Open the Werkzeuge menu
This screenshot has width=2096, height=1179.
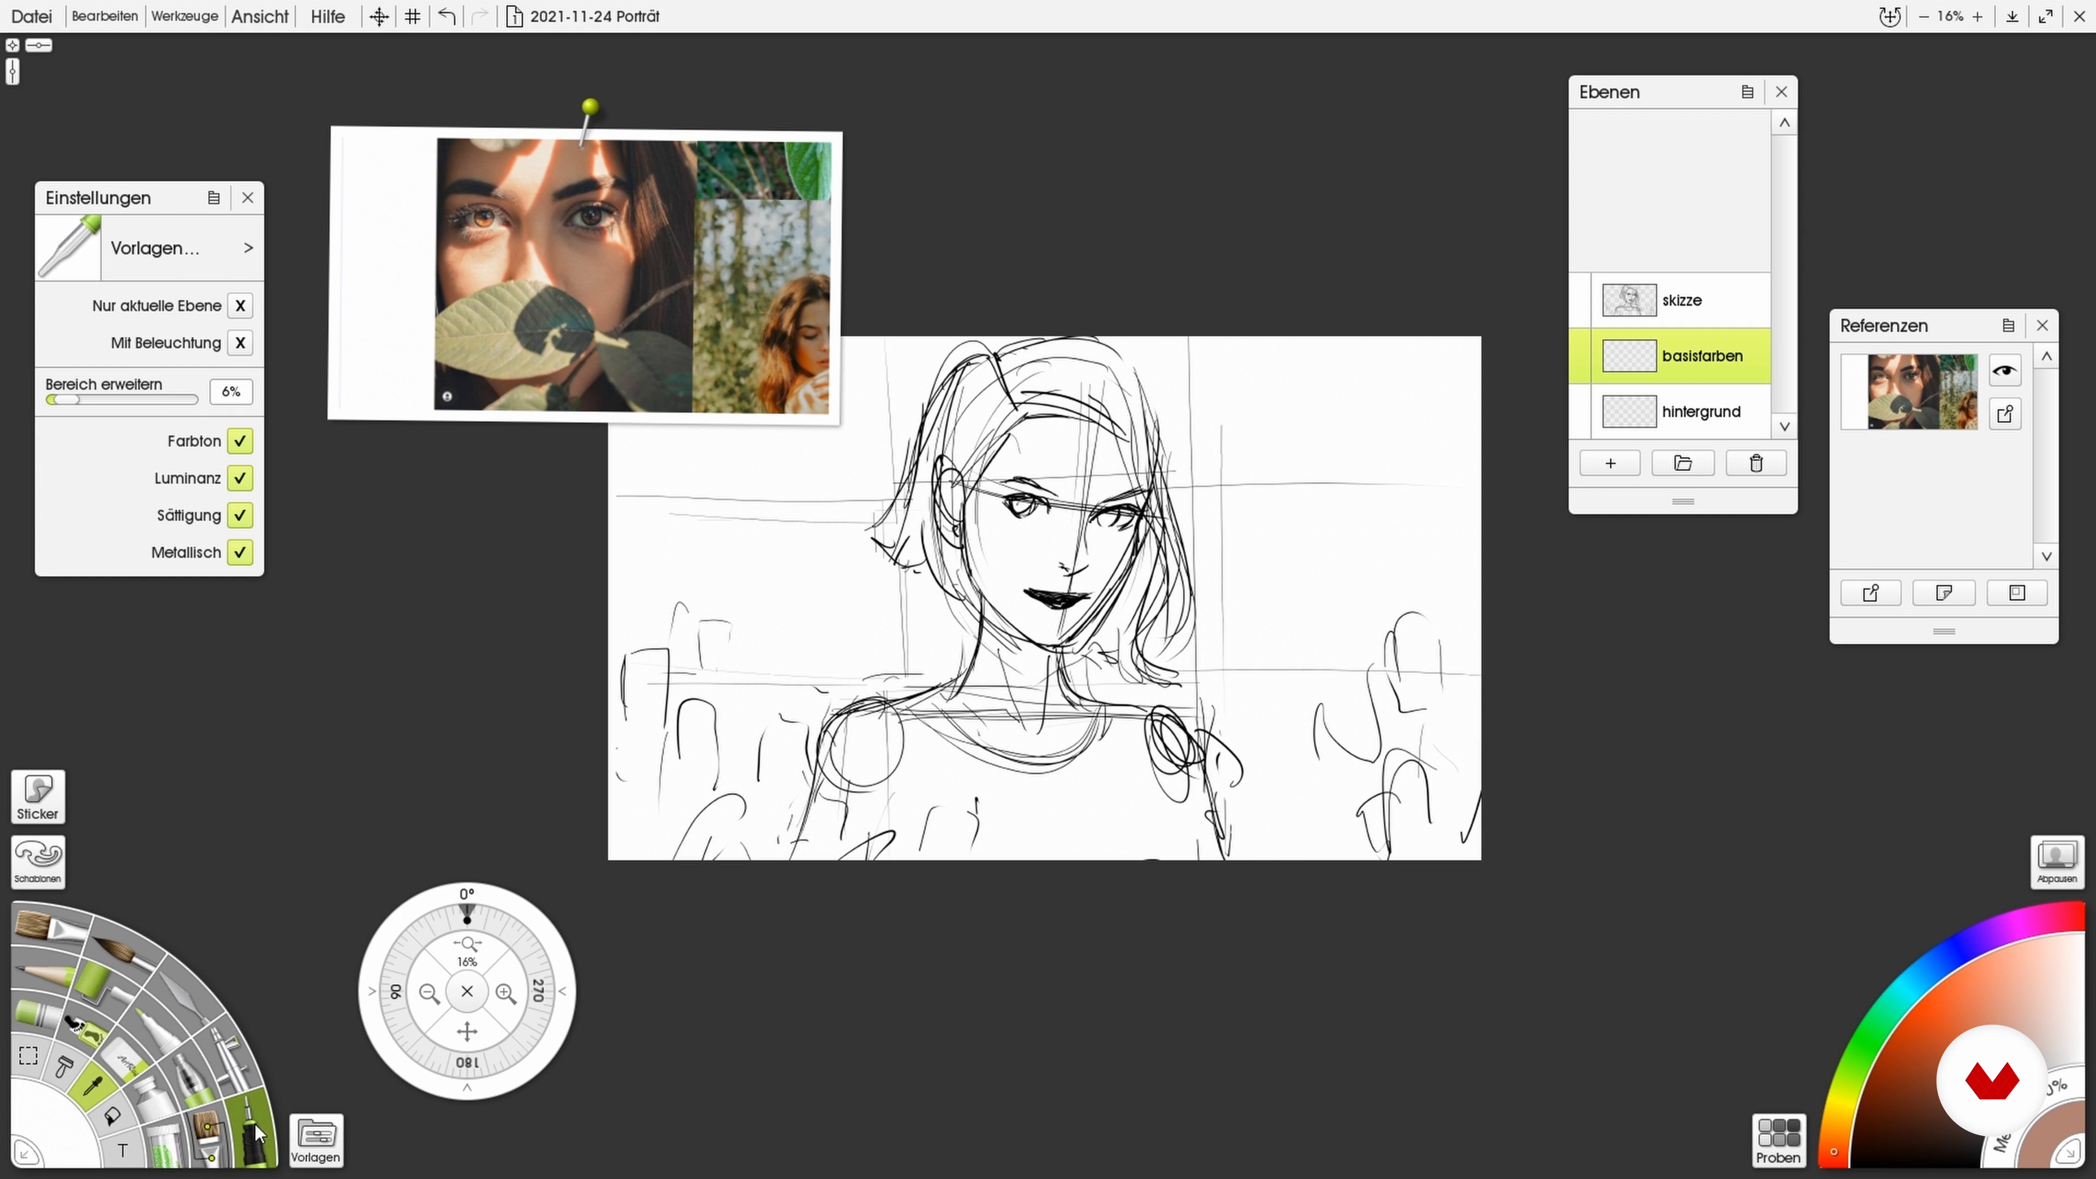184,16
